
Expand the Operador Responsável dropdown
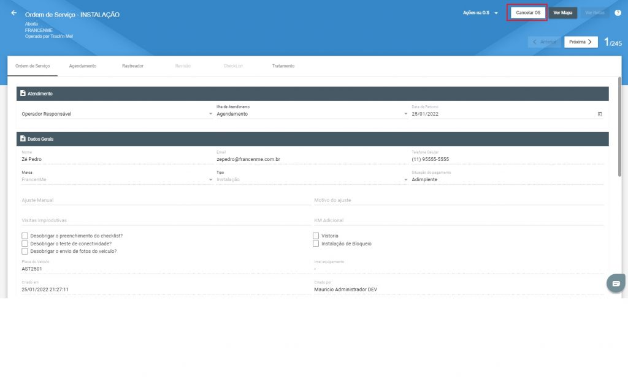[x=117, y=114]
